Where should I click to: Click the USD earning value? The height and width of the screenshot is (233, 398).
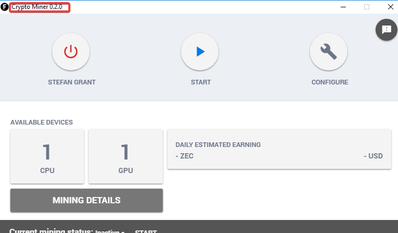[373, 156]
